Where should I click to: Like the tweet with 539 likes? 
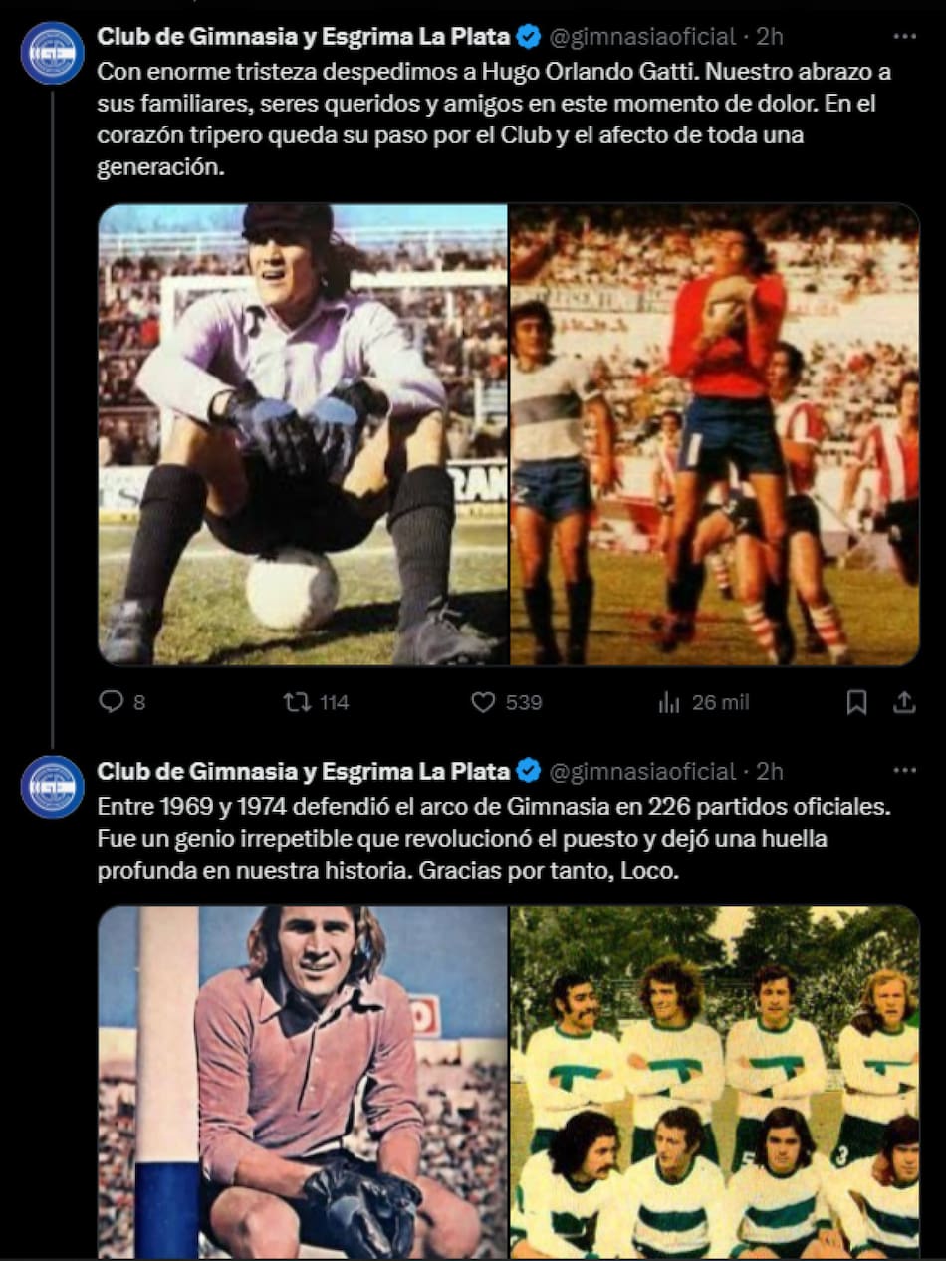pyautogui.click(x=483, y=702)
